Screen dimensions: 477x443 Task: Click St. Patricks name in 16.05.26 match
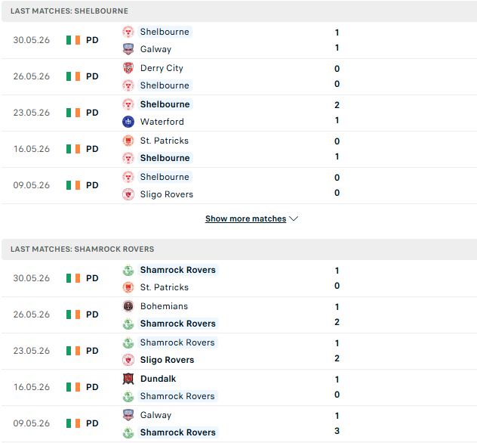pyautogui.click(x=165, y=141)
